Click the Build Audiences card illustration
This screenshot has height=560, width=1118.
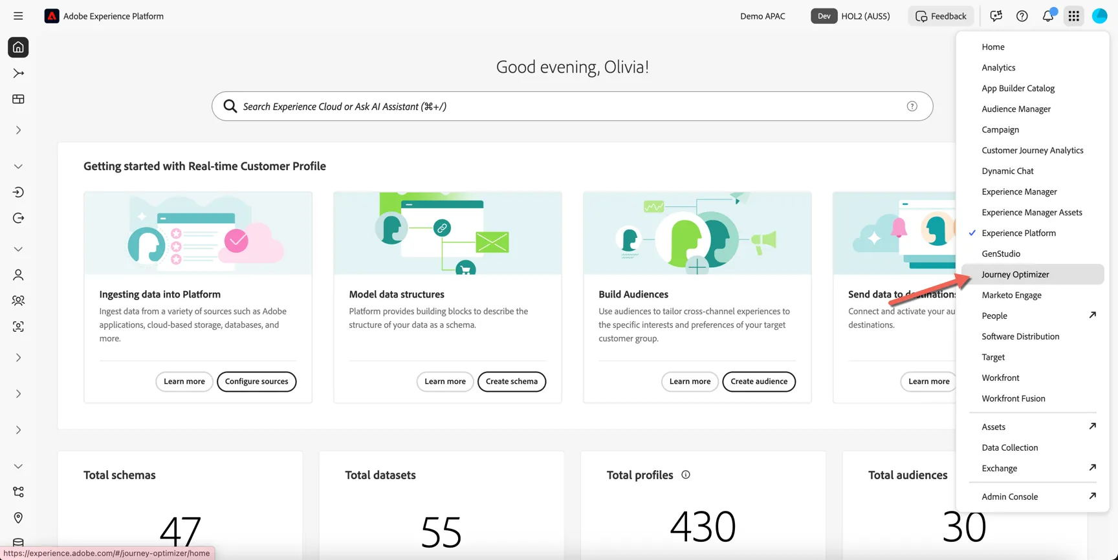(697, 233)
